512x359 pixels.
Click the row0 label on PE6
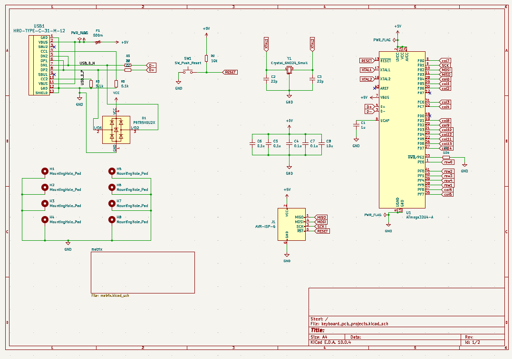[447, 162]
